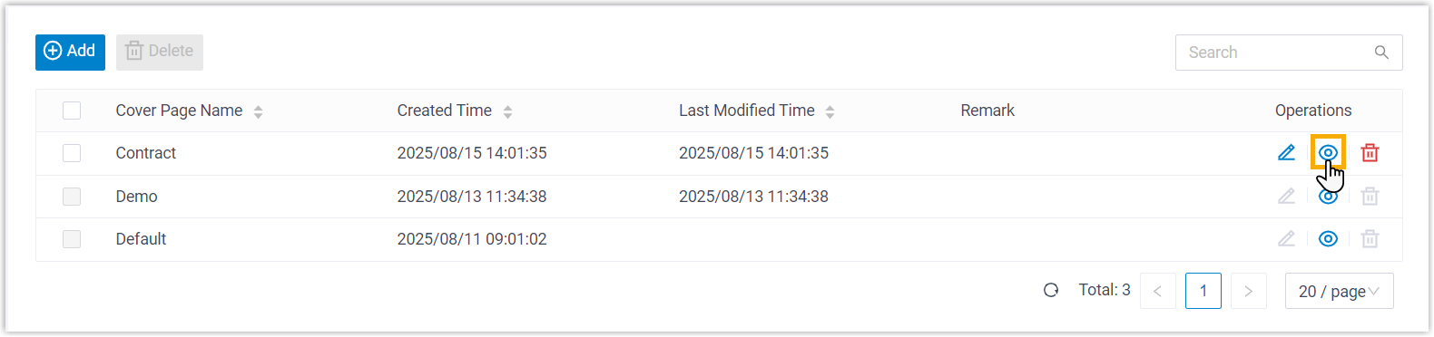Sort by Created Time column
The image size is (1434, 337).
507,111
